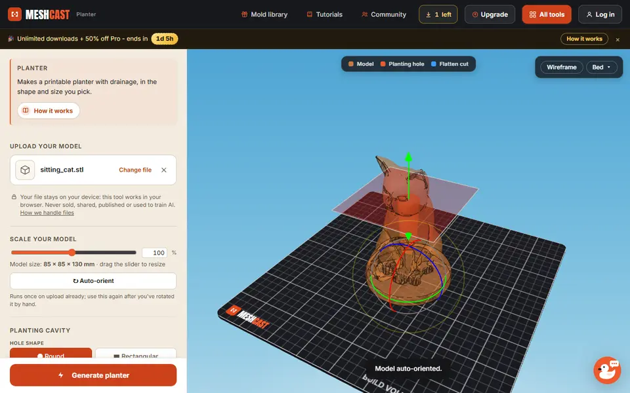The height and width of the screenshot is (393, 630).
Task: Select the Round hole shape
Action: [x=51, y=354]
